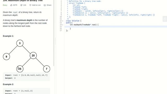Click the vertical scrollbar of the description panel
This screenshot has height=94, width=167.
pyautogui.click(x=54, y=33)
